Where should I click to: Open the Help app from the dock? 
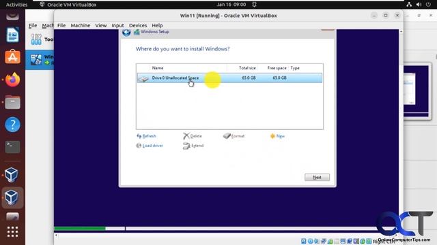(x=12, y=125)
